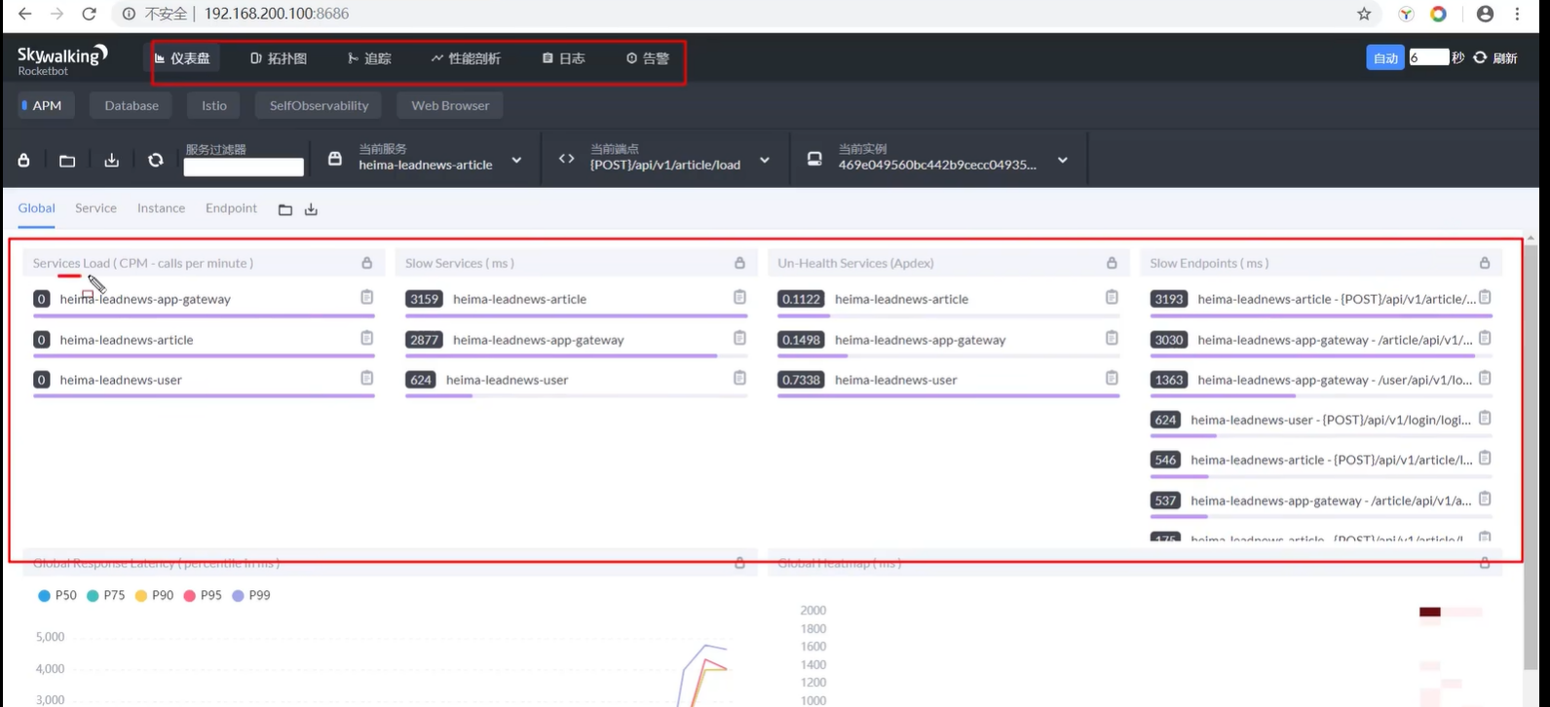Image resolution: width=1550 pixels, height=707 pixels.
Task: Select the SelfObservability dashboard group
Action: click(x=320, y=105)
